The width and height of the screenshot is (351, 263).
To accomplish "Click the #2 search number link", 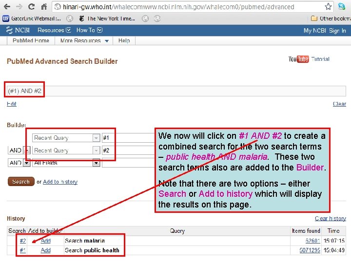I will [x=23, y=241].
